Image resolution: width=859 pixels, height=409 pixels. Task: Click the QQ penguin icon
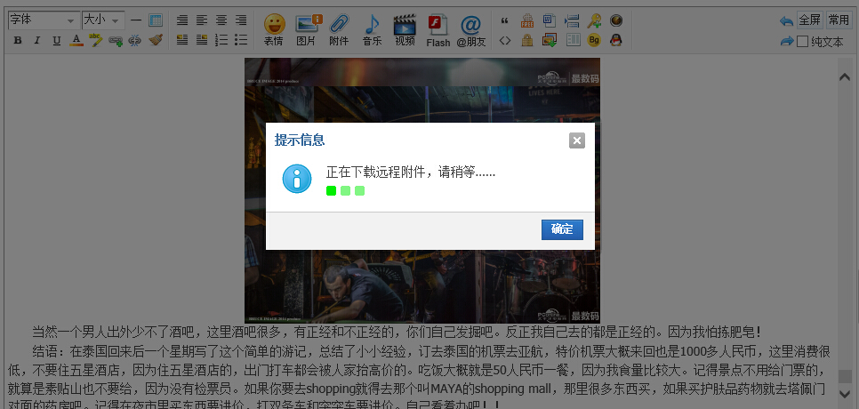[615, 40]
